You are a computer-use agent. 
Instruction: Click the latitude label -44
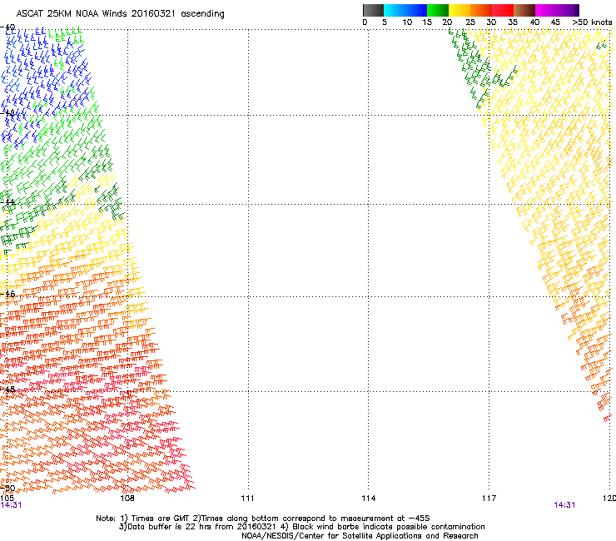pyautogui.click(x=7, y=202)
